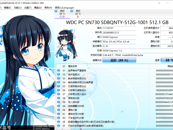Click status orb of E: disk

(72, 11)
